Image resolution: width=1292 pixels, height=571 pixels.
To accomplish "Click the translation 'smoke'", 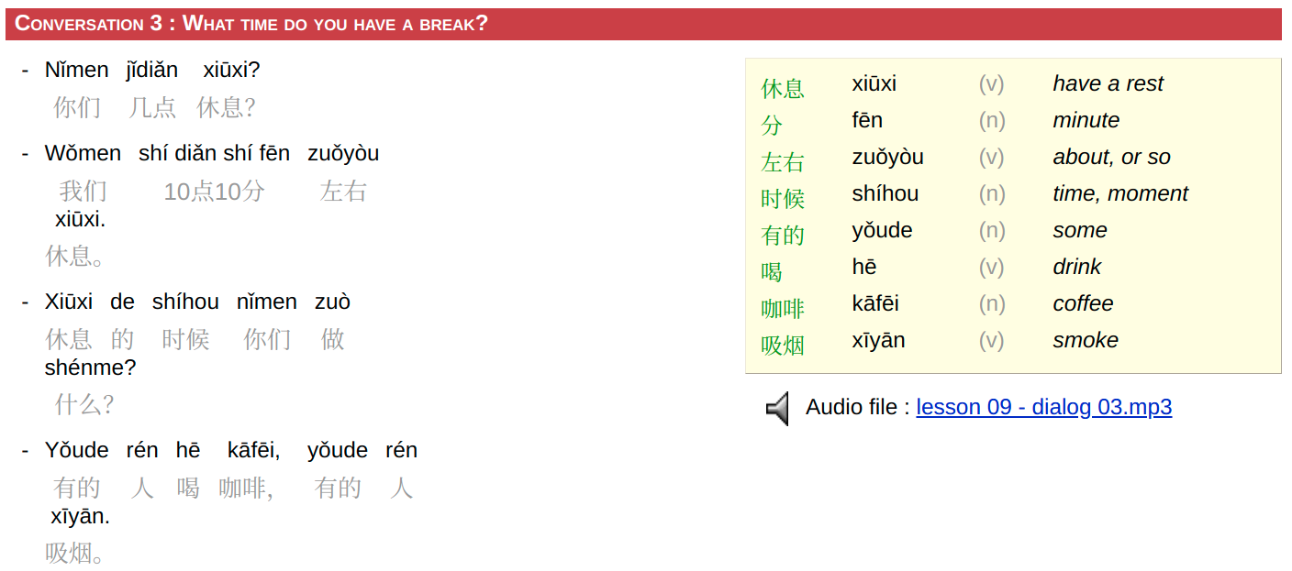I will click(x=1086, y=340).
